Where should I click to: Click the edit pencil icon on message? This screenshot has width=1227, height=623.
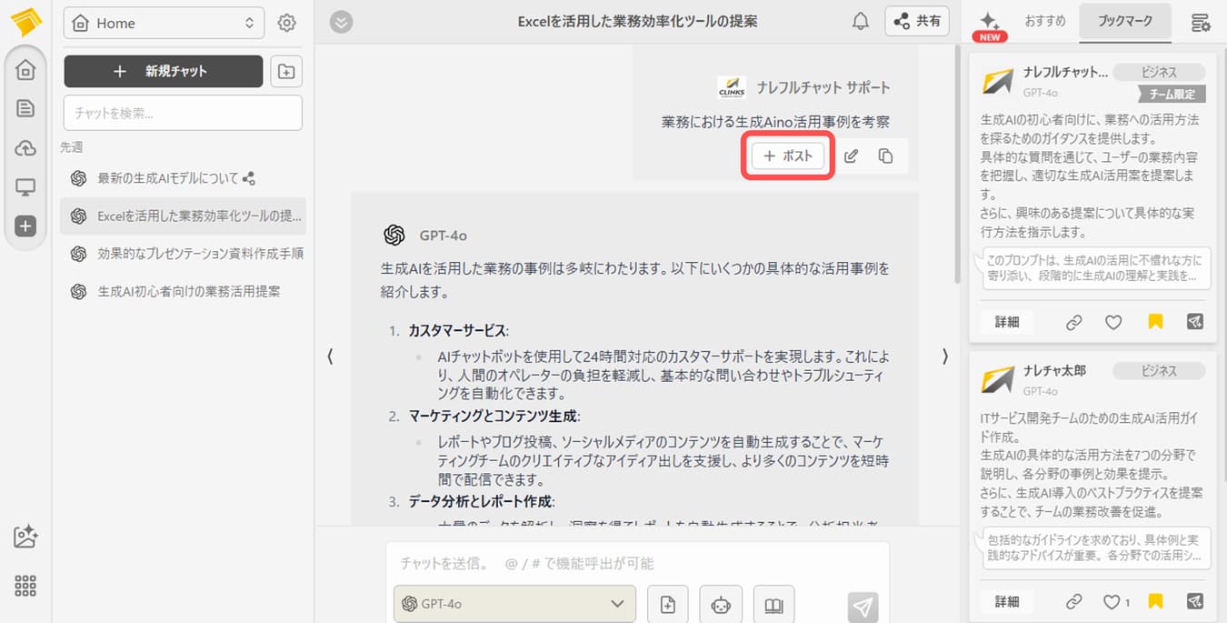pos(851,156)
